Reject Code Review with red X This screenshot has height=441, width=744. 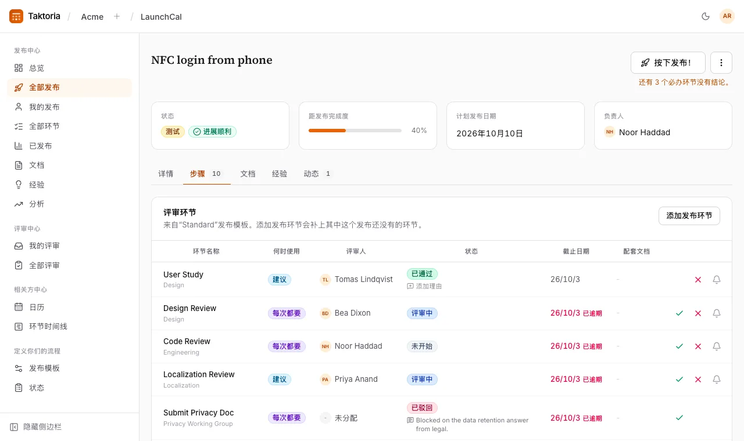point(698,346)
